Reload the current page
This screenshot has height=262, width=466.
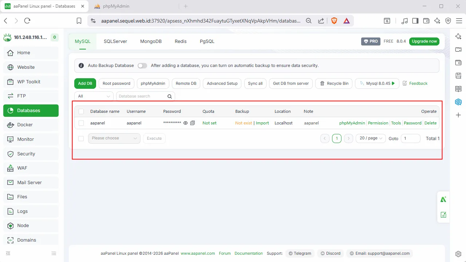tap(27, 21)
